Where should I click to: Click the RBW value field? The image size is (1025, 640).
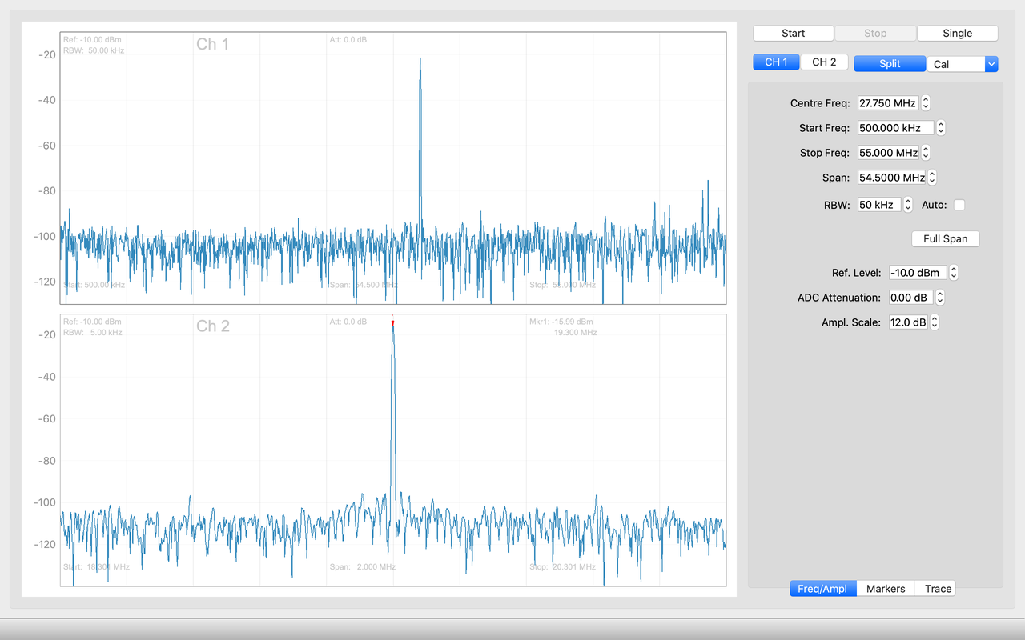(x=879, y=205)
